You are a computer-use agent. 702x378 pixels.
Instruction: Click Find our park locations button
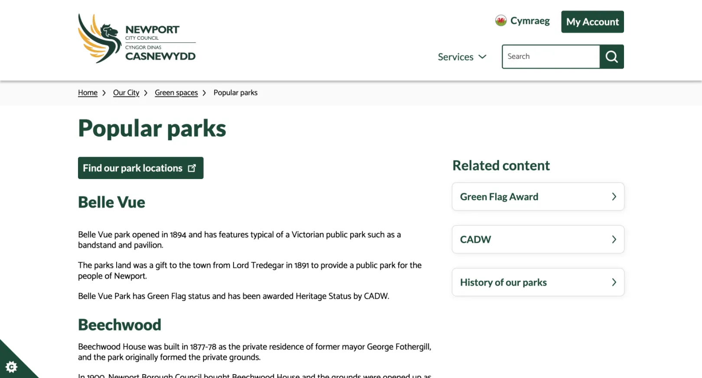point(133,168)
